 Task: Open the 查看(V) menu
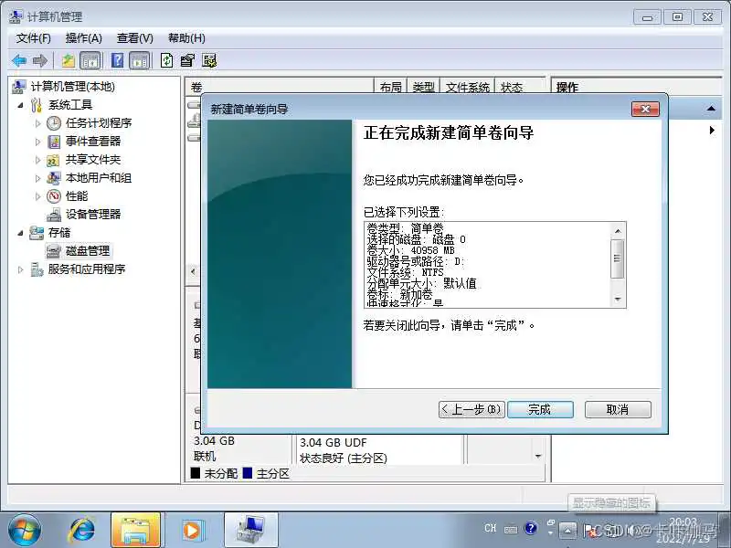(x=133, y=37)
